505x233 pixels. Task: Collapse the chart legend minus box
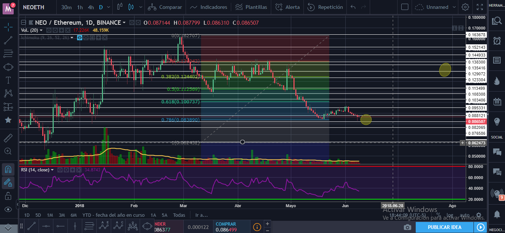(x=23, y=23)
